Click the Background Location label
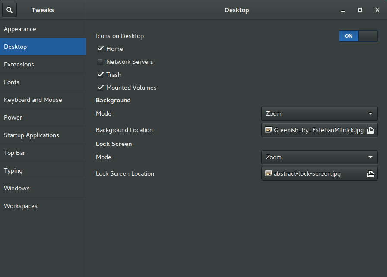The height and width of the screenshot is (277, 387). point(124,130)
